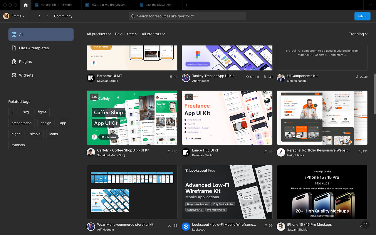Open the All creators filter dropdown
Image resolution: width=376 pixels, height=235 pixels.
tap(153, 34)
